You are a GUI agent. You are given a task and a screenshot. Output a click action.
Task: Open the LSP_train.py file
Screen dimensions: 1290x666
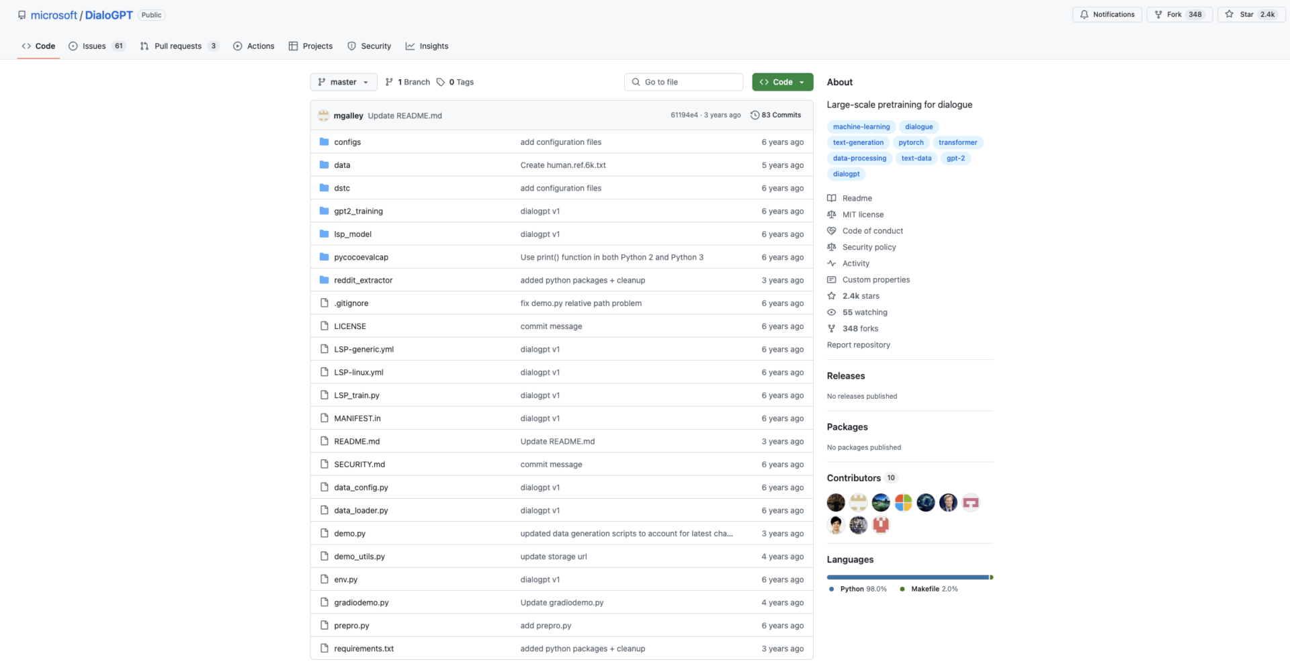(x=357, y=395)
